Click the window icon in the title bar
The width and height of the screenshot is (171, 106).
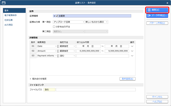pos(3,3)
